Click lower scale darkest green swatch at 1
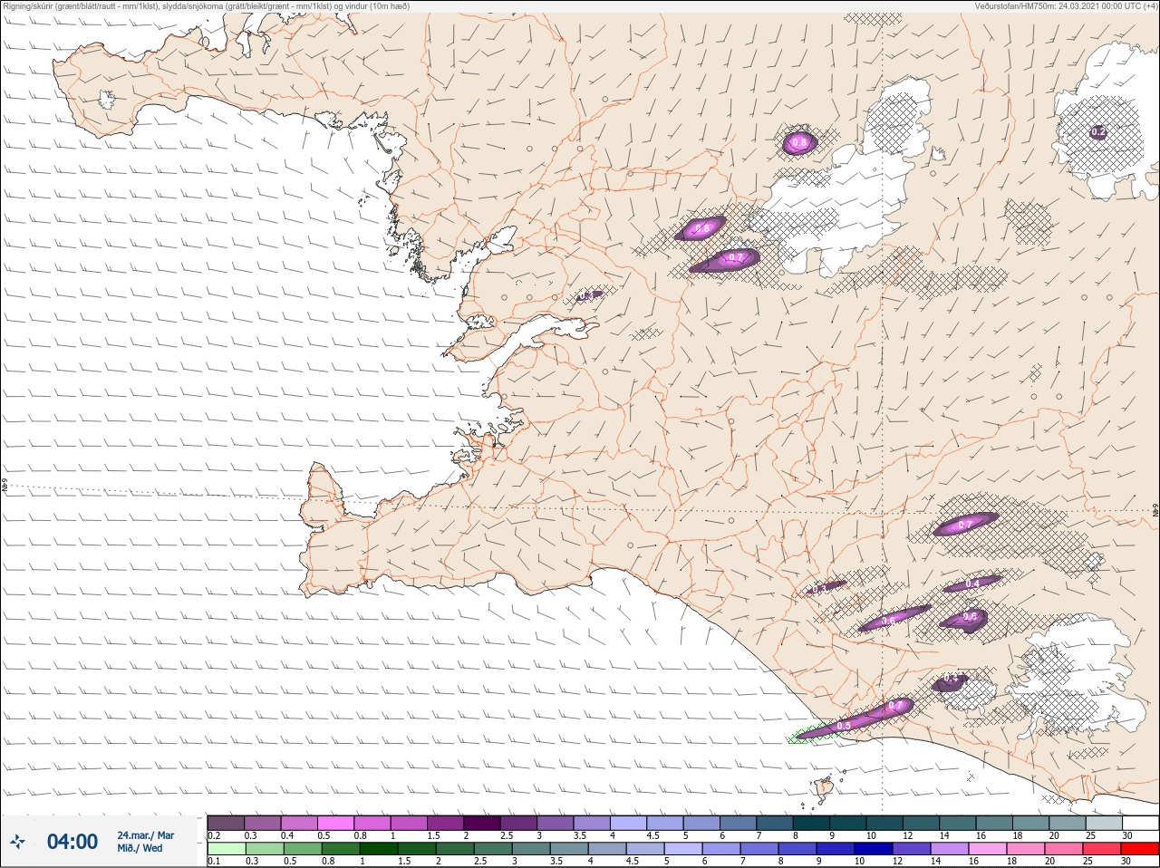Image resolution: width=1160 pixels, height=868 pixels. coord(379,849)
